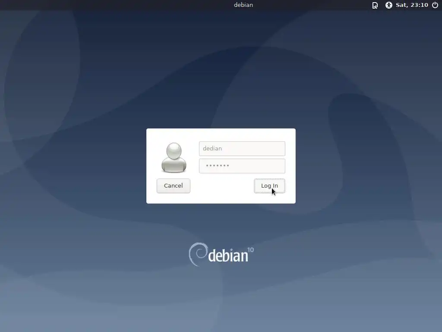Focus the username field containing dedian

click(242, 149)
